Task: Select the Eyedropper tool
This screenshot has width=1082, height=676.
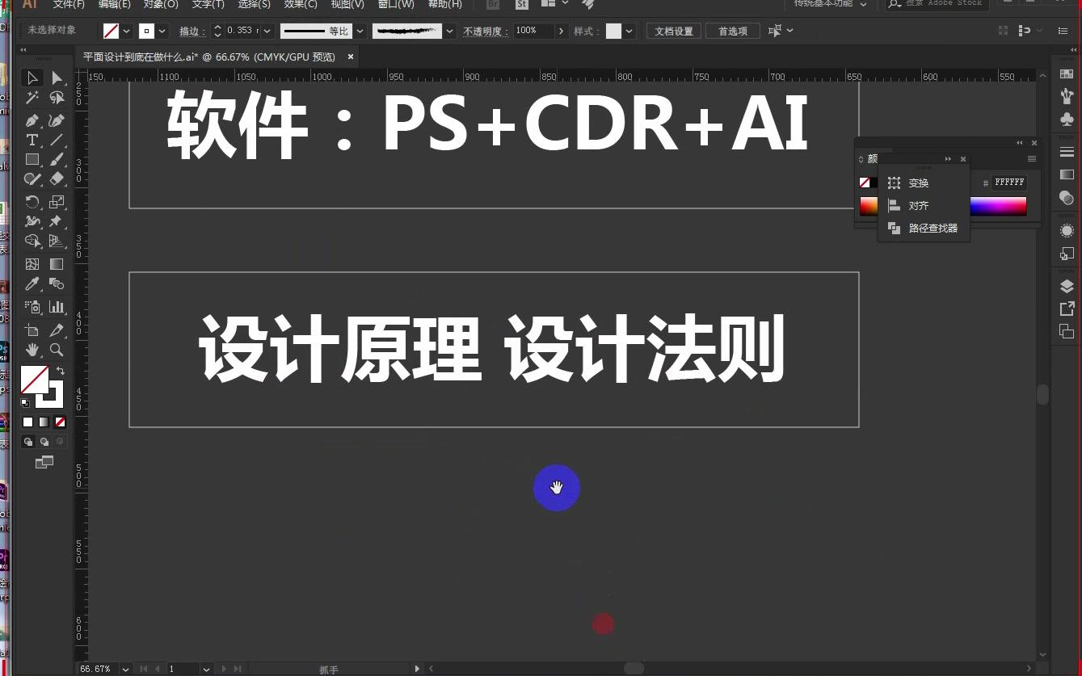Action: click(32, 283)
